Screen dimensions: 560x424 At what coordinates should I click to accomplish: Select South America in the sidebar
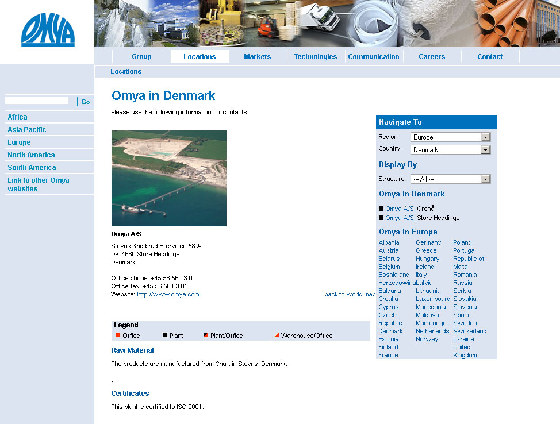tap(32, 167)
